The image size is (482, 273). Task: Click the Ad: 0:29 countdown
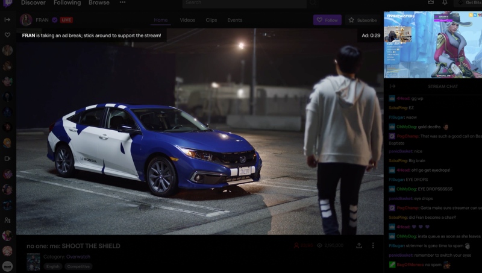coord(371,36)
